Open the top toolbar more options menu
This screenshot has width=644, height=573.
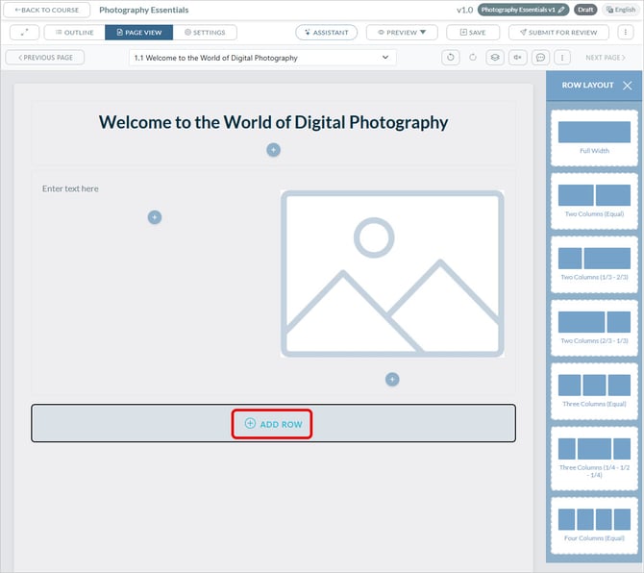point(626,32)
